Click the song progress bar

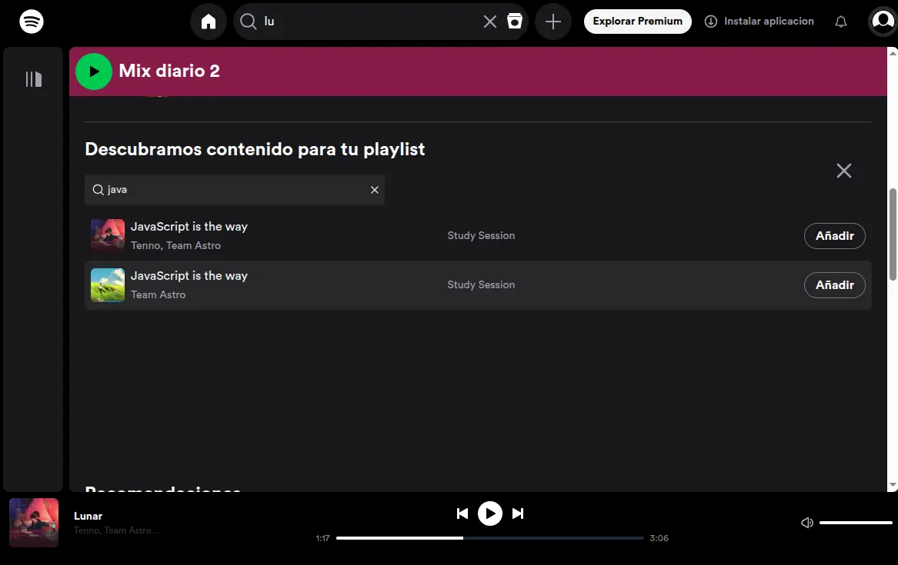489,538
